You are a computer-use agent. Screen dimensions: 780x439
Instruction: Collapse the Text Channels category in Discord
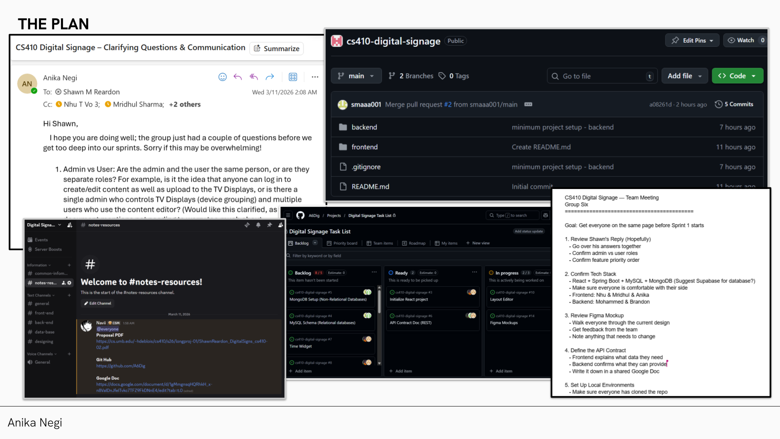click(41, 296)
